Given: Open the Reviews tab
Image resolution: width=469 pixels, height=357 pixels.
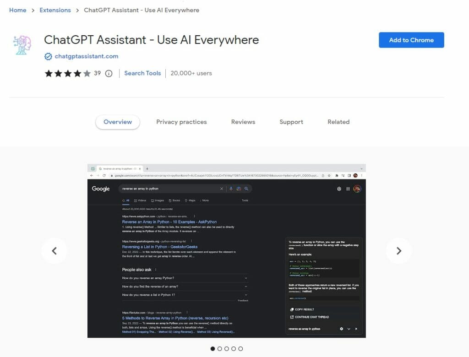Looking at the screenshot, I should [x=243, y=122].
